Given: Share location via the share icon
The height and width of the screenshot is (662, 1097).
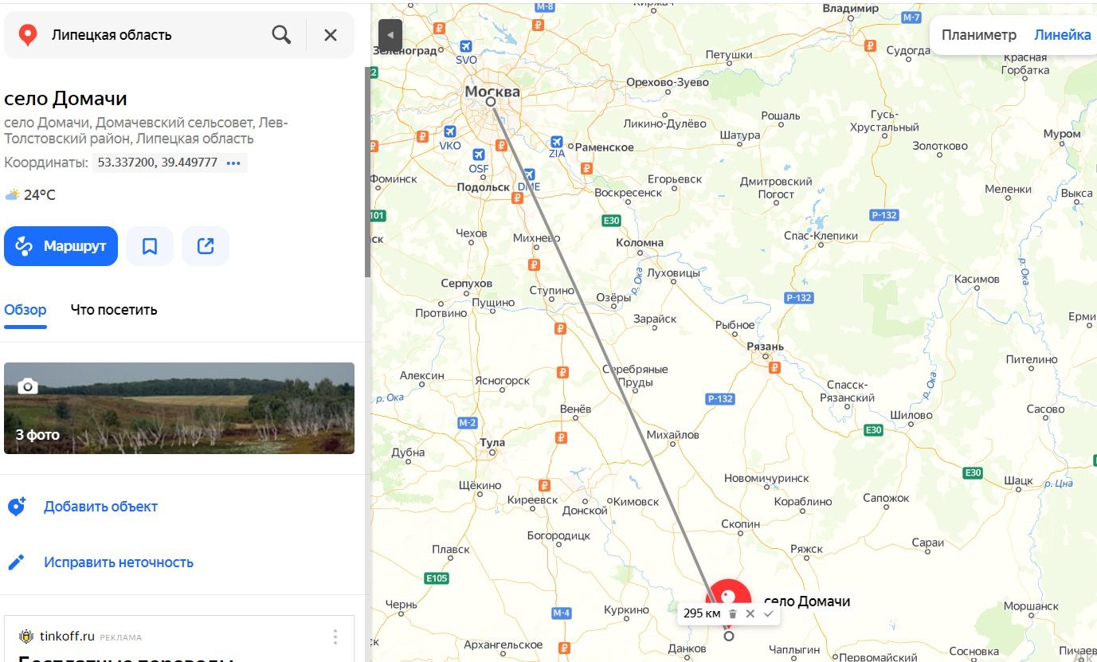Looking at the screenshot, I should pos(206,246).
